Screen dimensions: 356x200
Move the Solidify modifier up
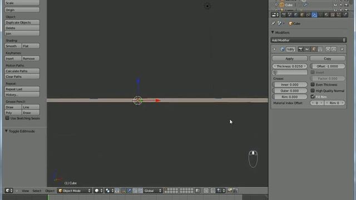tap(328, 49)
